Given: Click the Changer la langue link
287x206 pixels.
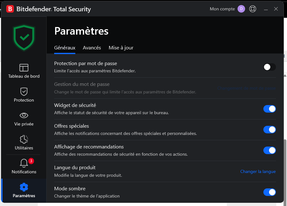Looking at the screenshot, I should tap(258, 171).
